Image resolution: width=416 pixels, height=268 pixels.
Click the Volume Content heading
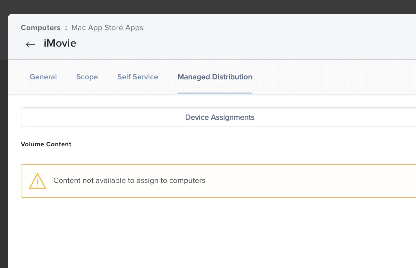click(46, 144)
